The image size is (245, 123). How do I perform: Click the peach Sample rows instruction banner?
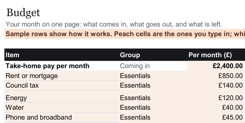125,34
